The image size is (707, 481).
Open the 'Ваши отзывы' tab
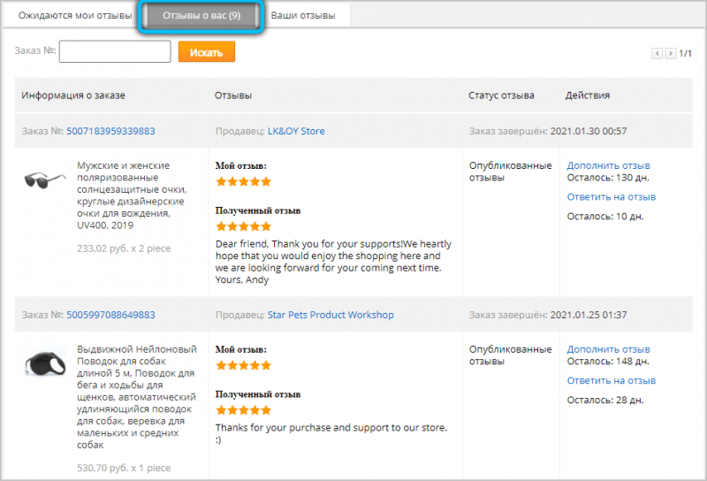point(303,15)
